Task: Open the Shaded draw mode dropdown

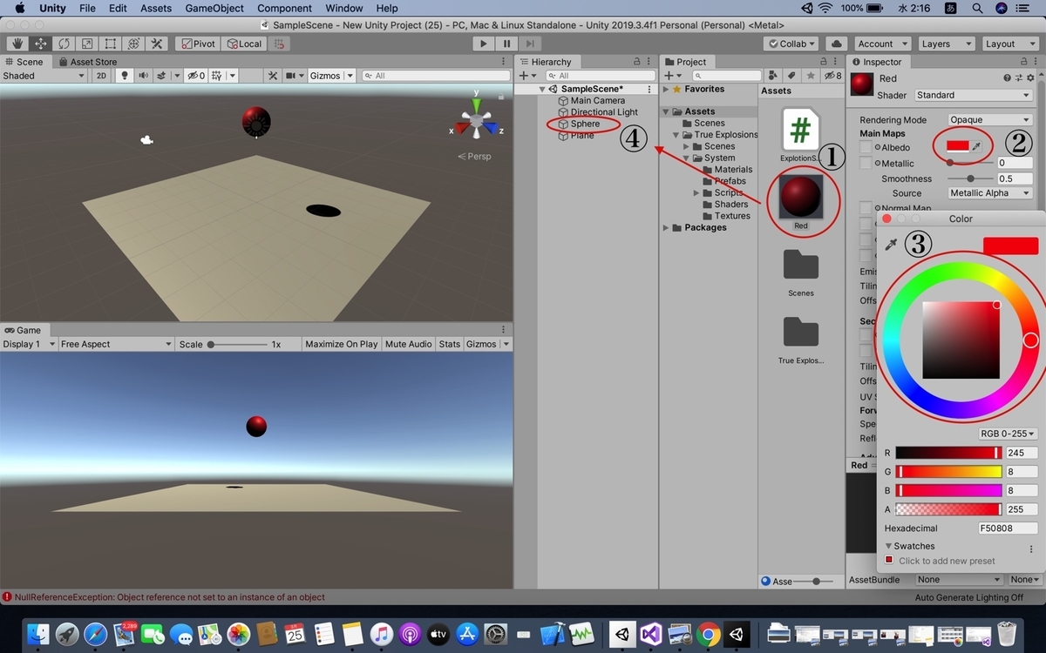Action: [44, 76]
